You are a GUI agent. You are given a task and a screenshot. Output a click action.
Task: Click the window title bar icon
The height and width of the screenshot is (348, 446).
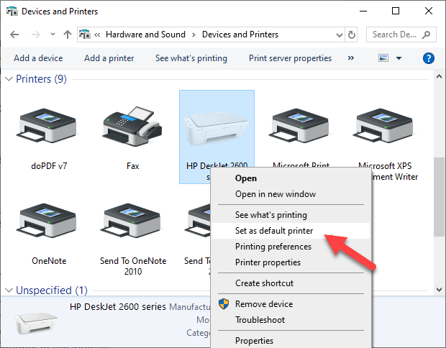point(12,12)
